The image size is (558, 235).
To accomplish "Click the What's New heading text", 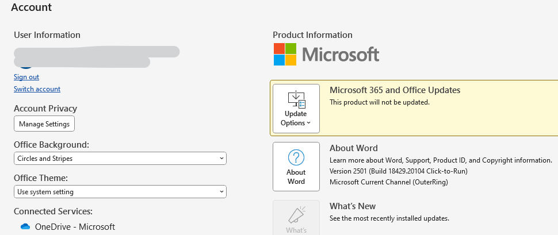I will 352,206.
